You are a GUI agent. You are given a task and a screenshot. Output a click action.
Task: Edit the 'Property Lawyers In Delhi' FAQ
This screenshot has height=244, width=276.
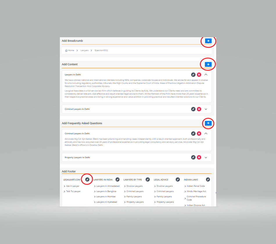click(x=193, y=157)
